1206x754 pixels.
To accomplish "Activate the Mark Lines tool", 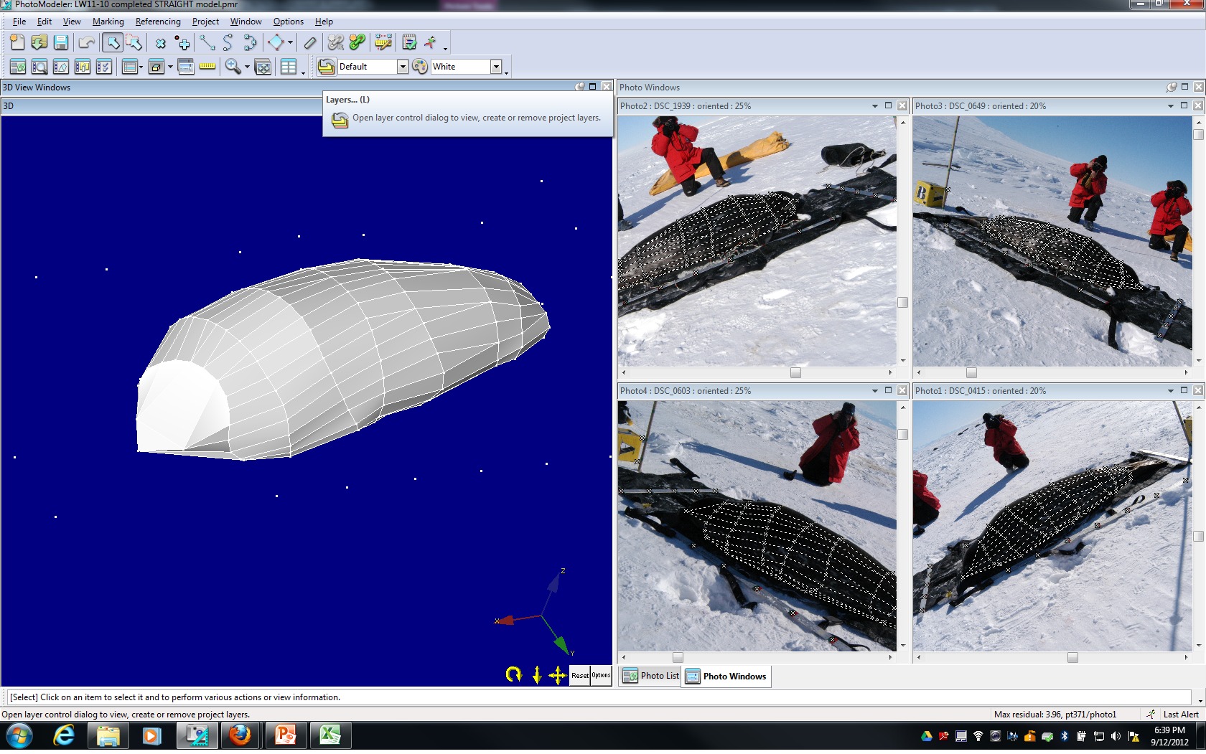I will [207, 43].
